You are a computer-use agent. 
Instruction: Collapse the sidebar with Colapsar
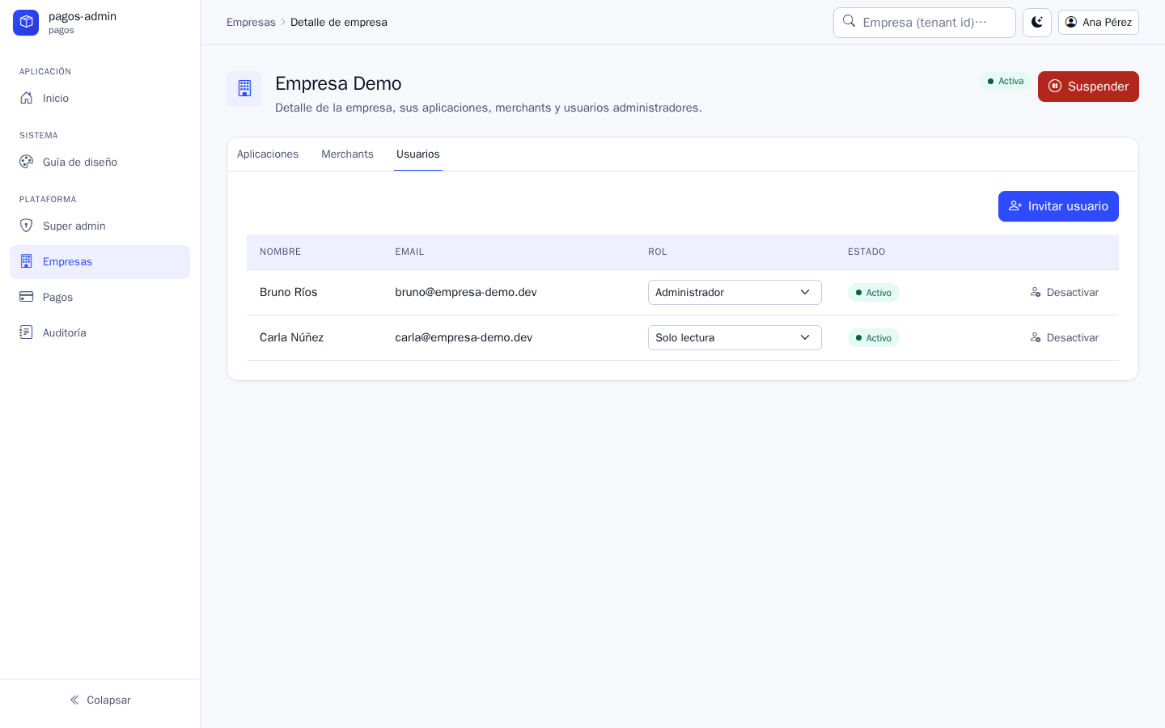(x=100, y=700)
